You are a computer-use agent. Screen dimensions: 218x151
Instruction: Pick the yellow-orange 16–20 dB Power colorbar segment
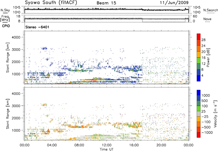(x=199, y=54)
